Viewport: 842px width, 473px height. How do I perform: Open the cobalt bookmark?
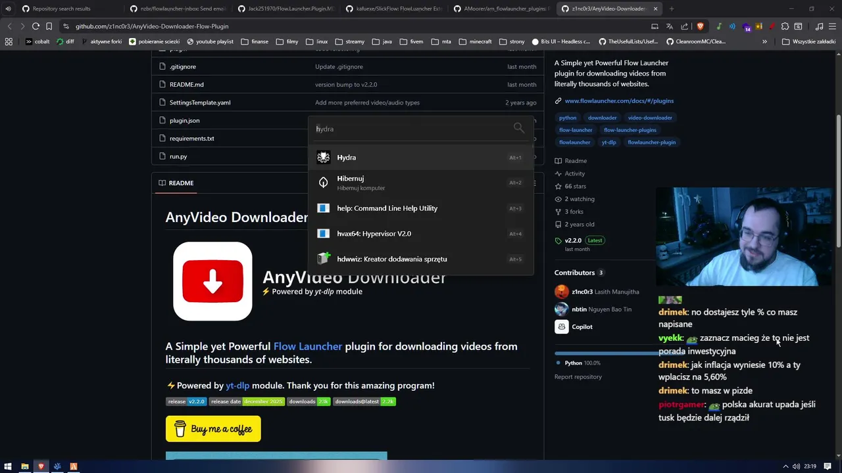[37, 41]
